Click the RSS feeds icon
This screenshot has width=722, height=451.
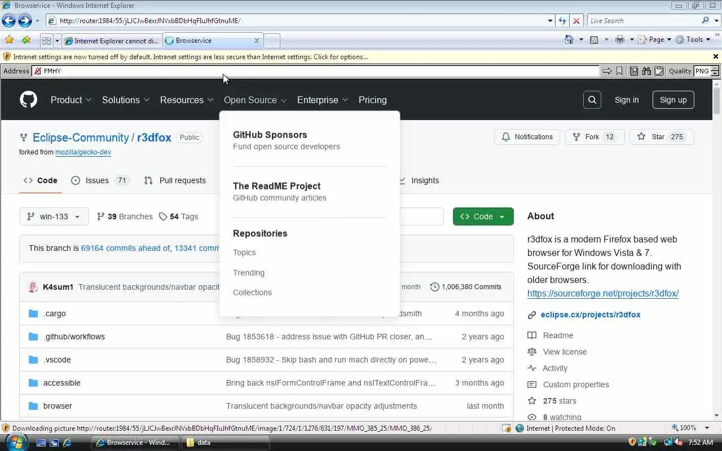pyautogui.click(x=594, y=39)
